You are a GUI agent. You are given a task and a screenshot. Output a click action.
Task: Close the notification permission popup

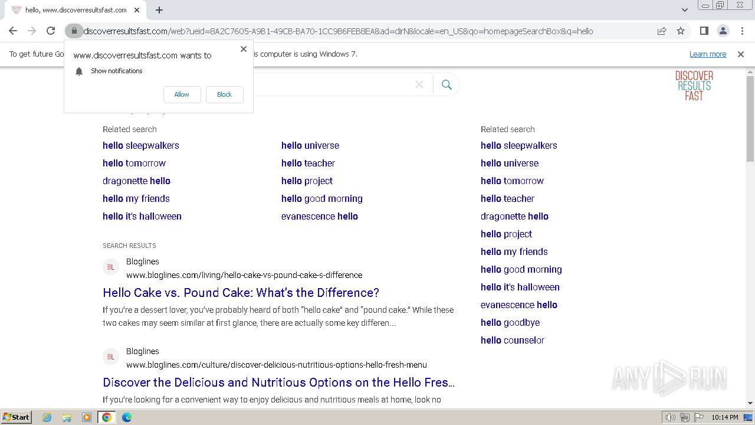click(x=243, y=49)
